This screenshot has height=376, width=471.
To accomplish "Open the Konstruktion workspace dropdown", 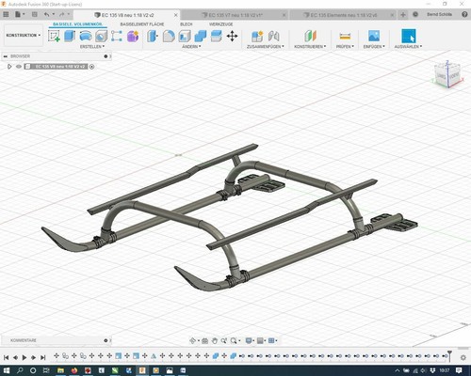I will tap(24, 35).
